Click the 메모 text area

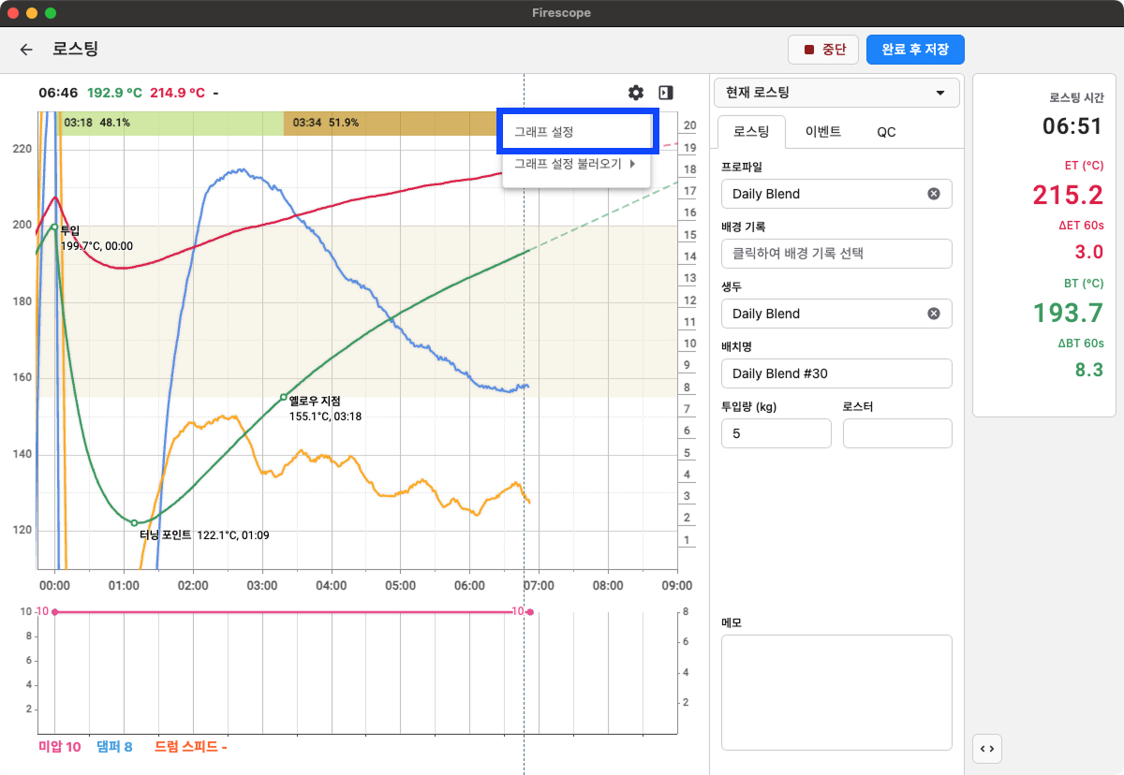pos(836,692)
